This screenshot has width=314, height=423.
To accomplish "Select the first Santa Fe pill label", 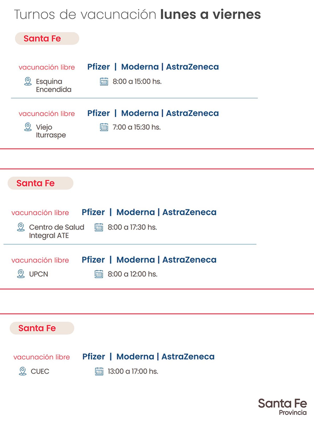I will tap(47, 38).
